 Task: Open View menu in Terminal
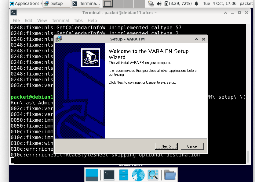pos(42,20)
